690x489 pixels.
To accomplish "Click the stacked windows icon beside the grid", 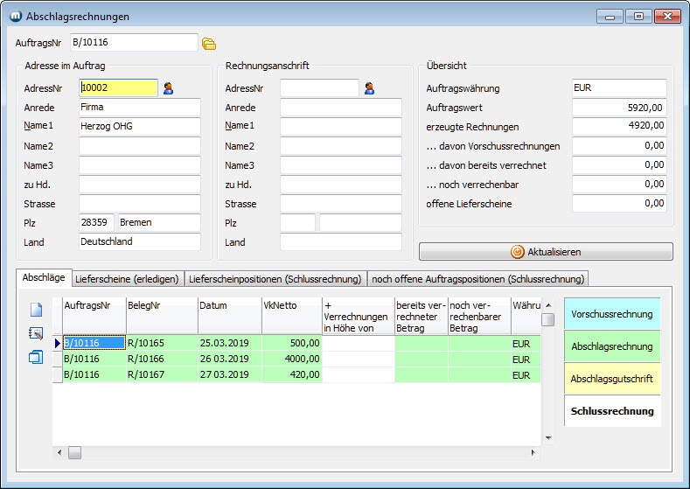I will [36, 357].
